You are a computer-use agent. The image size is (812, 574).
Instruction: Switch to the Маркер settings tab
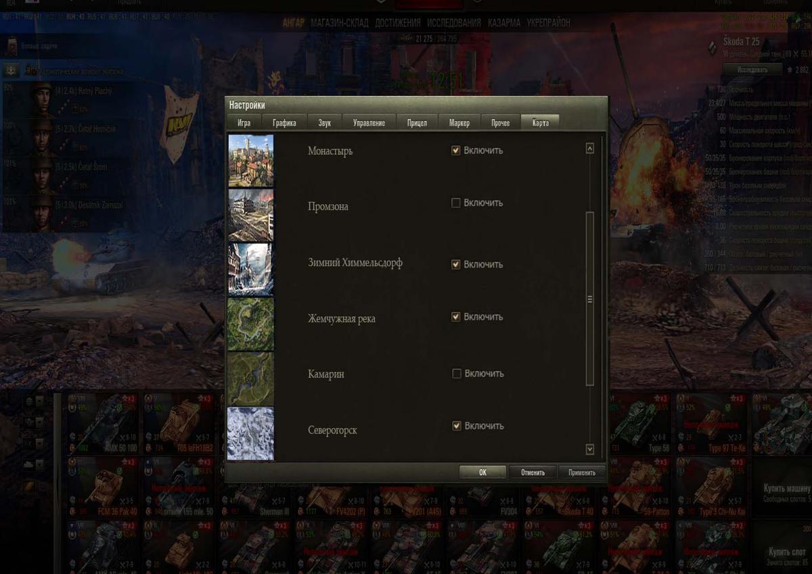459,123
